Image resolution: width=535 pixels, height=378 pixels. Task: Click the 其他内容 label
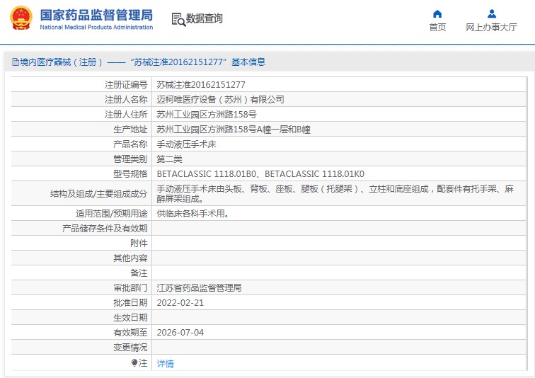(x=130, y=258)
